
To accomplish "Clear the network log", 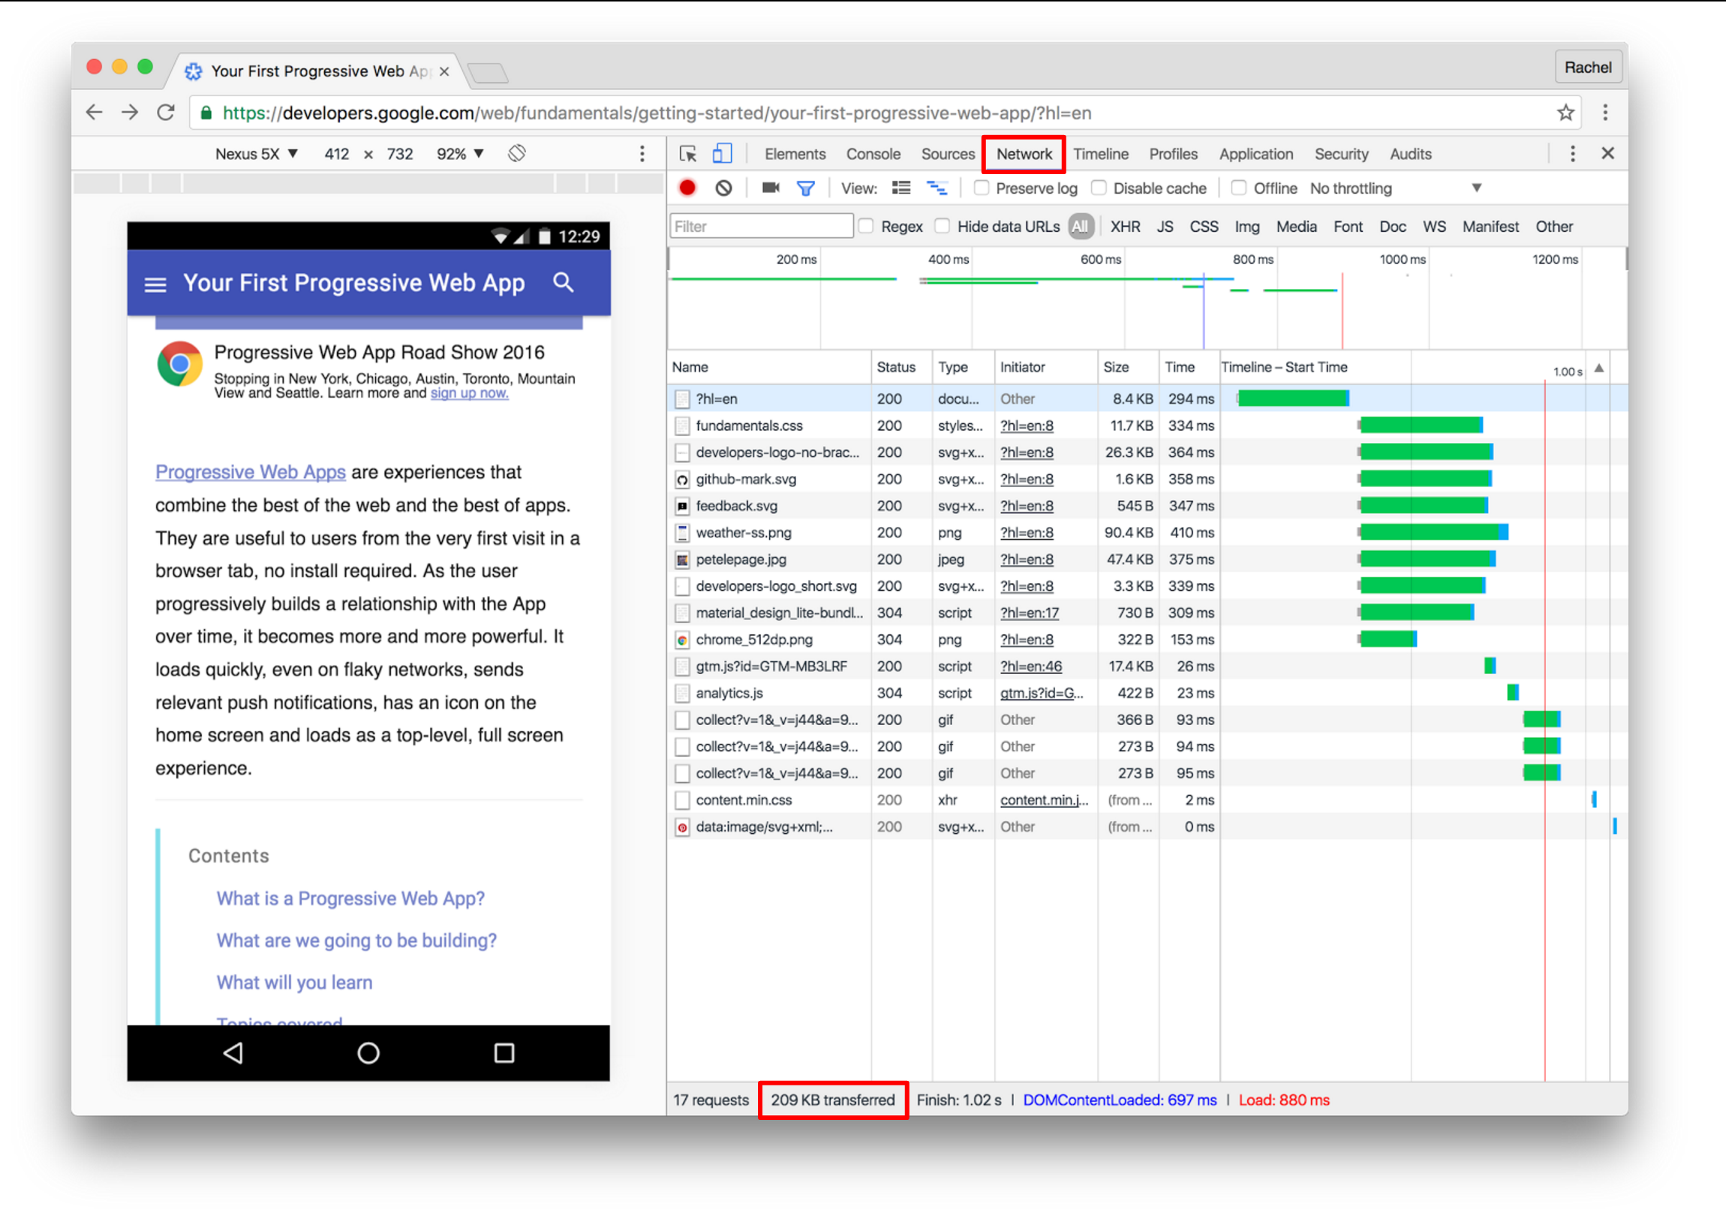I will [x=723, y=188].
